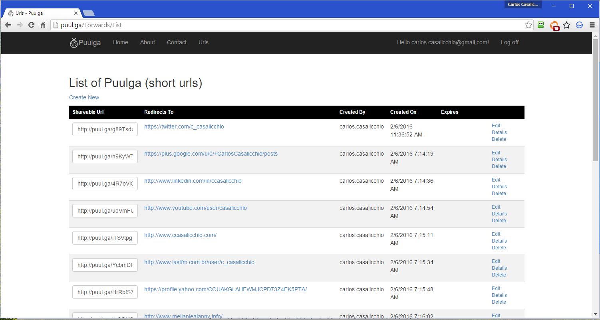Open the About page in navbar
This screenshot has height=320, width=600.
(x=147, y=42)
